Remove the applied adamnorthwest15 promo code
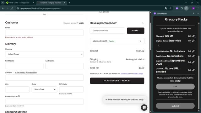201x113 pixels. pos(140,41)
